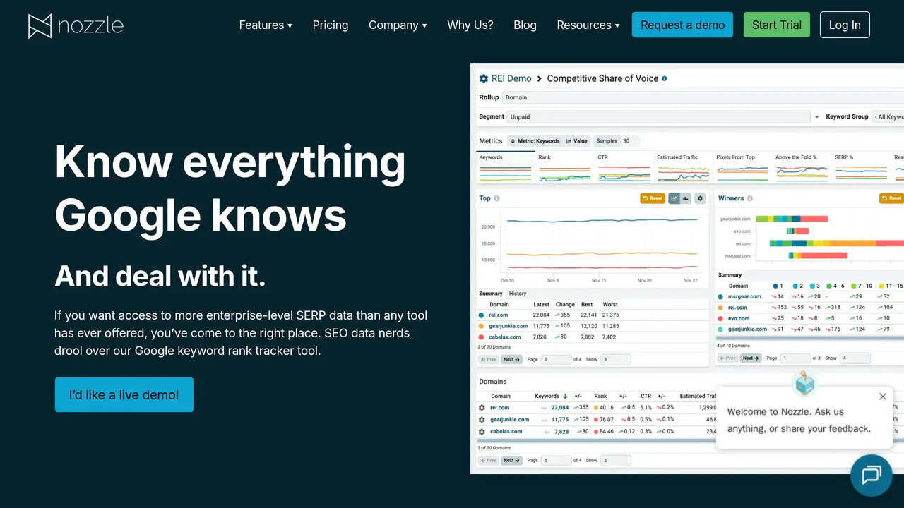904x508 pixels.
Task: Click Next under the Top summary table
Action: pyautogui.click(x=511, y=359)
